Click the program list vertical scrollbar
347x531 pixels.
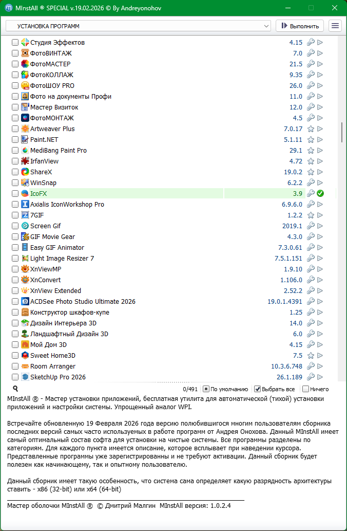coord(342,133)
